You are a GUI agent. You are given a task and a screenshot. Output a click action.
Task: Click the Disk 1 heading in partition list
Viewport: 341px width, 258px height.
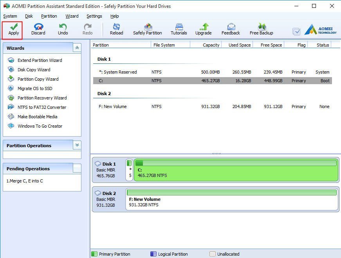104,59
